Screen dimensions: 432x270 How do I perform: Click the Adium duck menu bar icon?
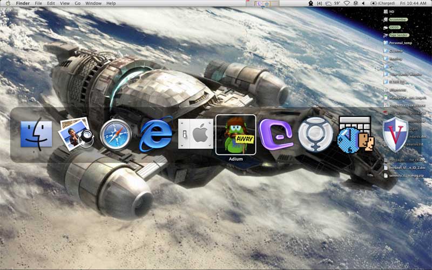(311, 3)
